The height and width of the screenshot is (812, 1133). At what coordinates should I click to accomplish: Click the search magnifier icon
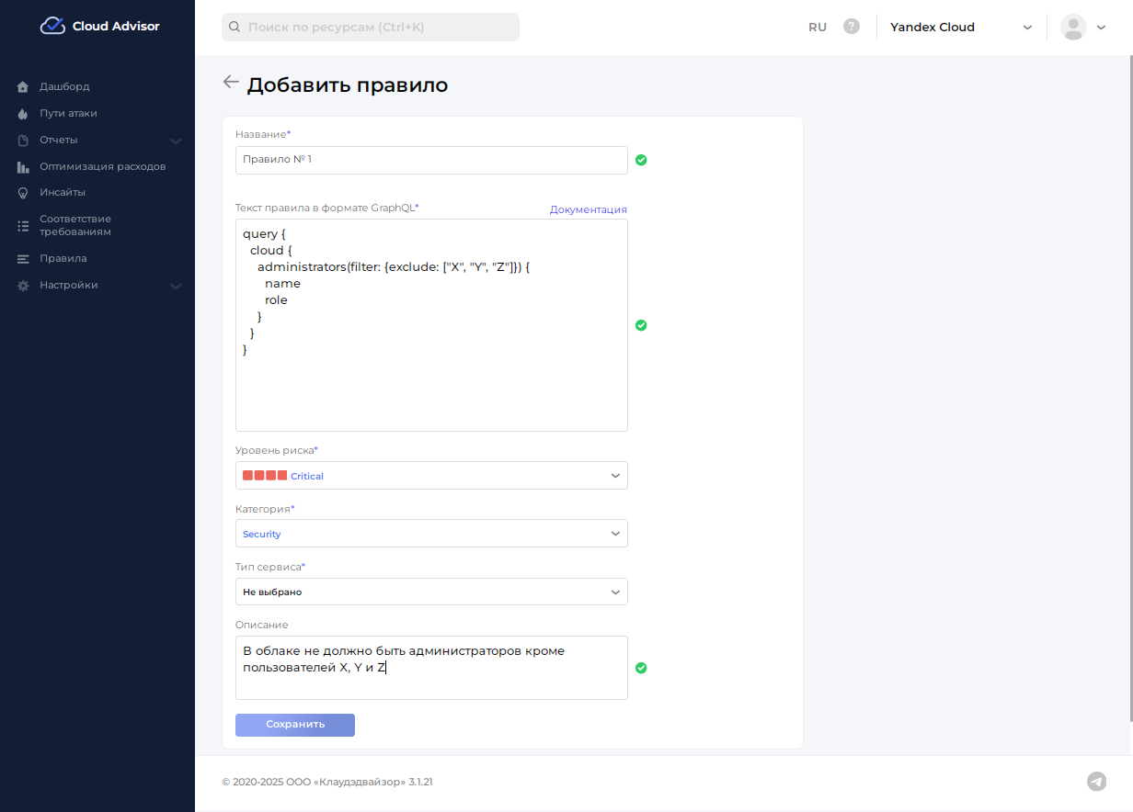coord(235,28)
